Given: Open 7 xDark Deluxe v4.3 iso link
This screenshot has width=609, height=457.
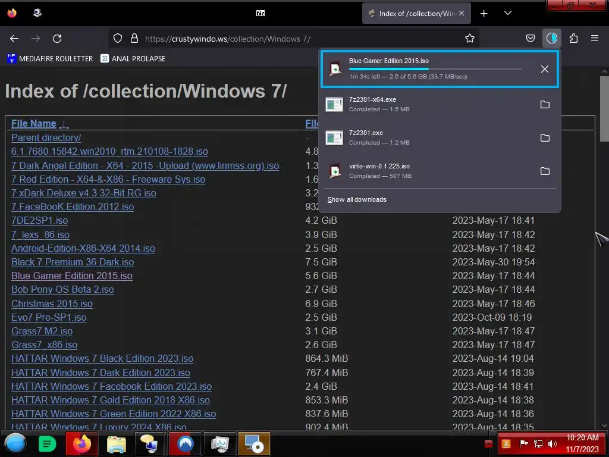Looking at the screenshot, I should click(83, 193).
